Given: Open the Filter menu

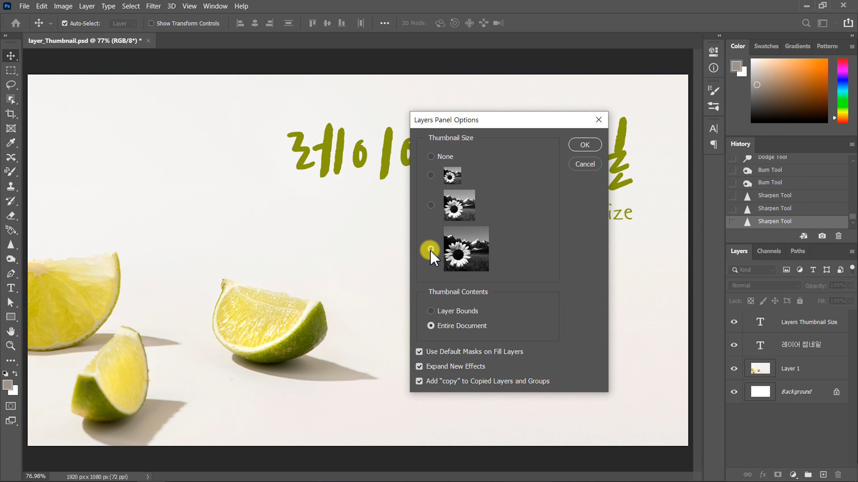Looking at the screenshot, I should (153, 6).
